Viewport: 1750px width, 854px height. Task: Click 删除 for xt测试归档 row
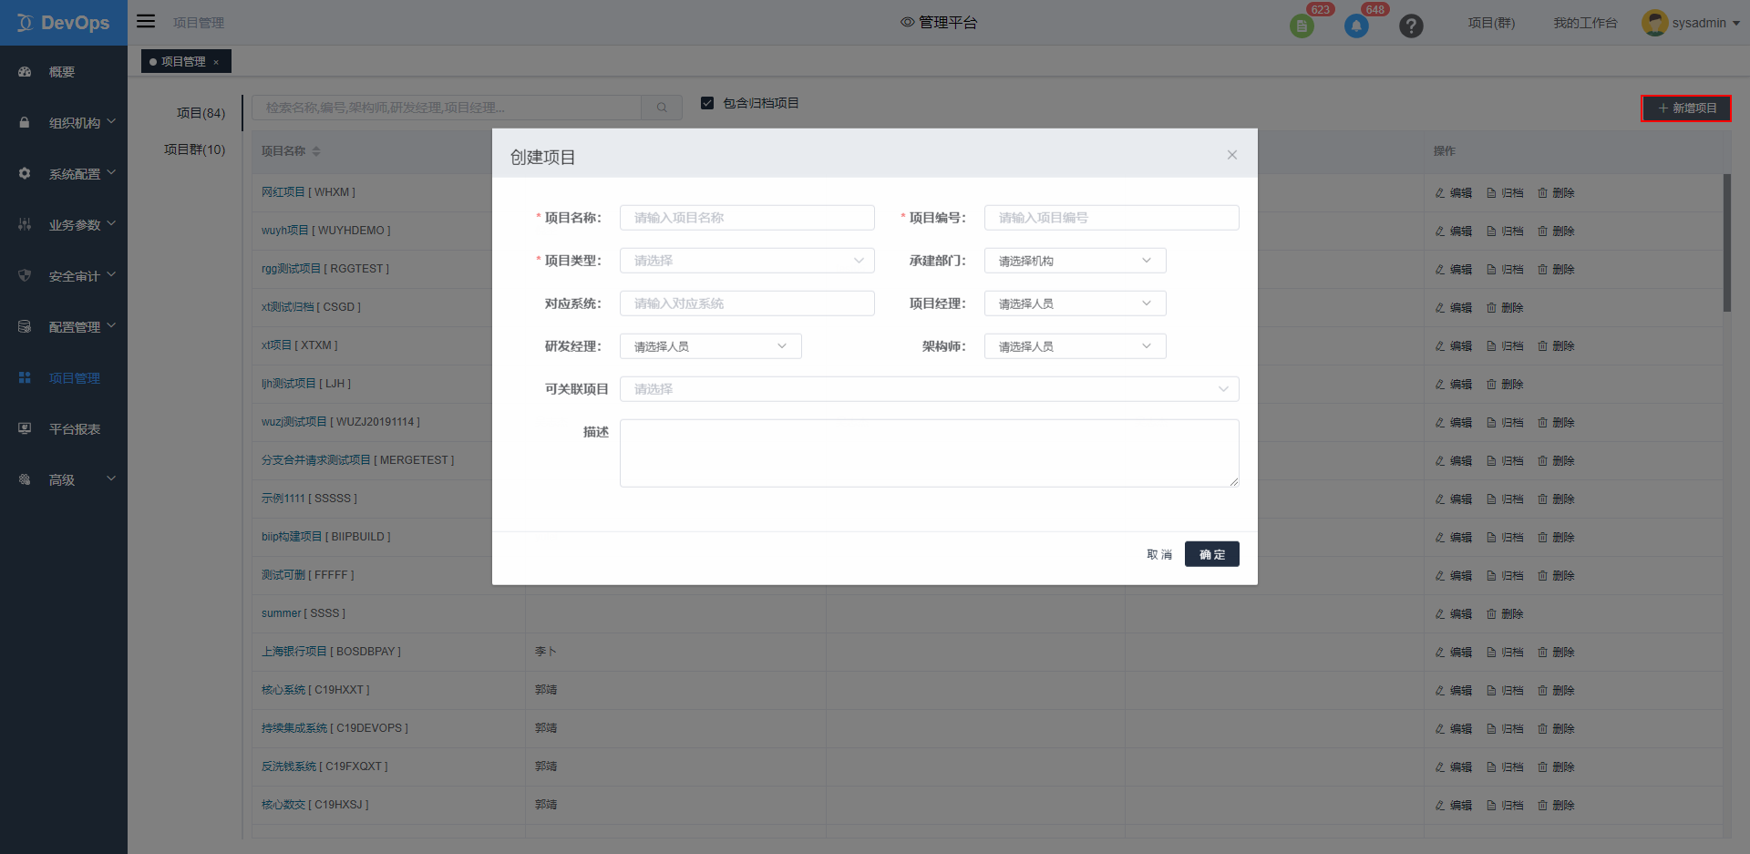coord(1505,308)
